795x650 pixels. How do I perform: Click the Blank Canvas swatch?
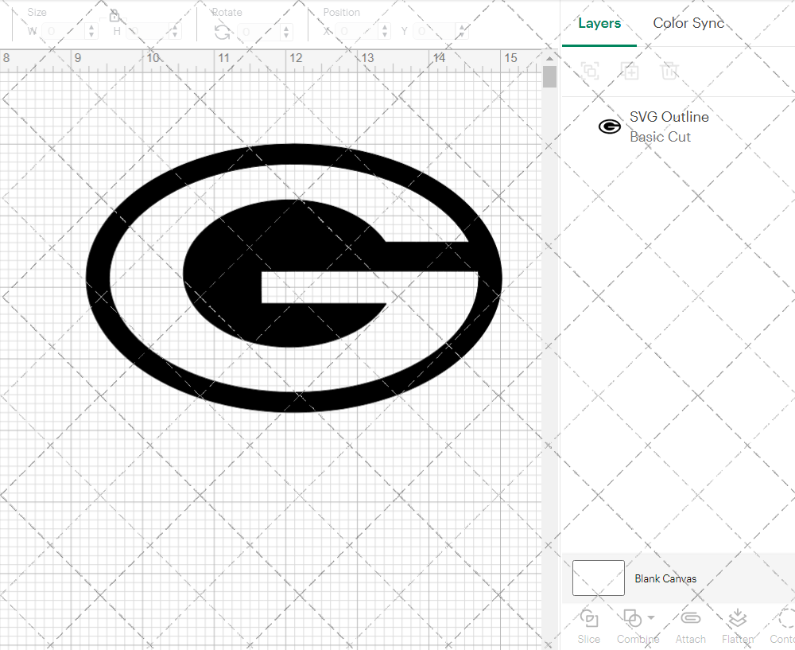click(599, 578)
